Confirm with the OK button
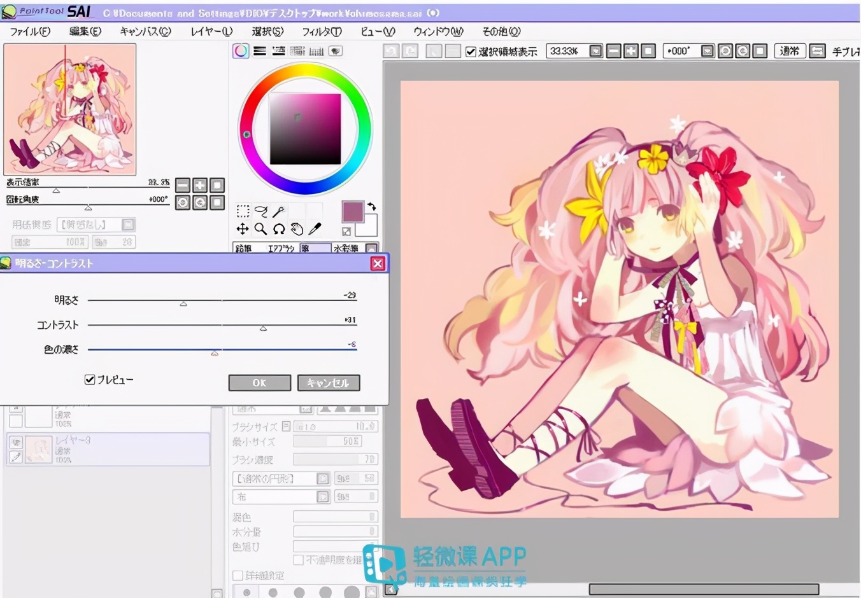The width and height of the screenshot is (861, 598). tap(259, 383)
